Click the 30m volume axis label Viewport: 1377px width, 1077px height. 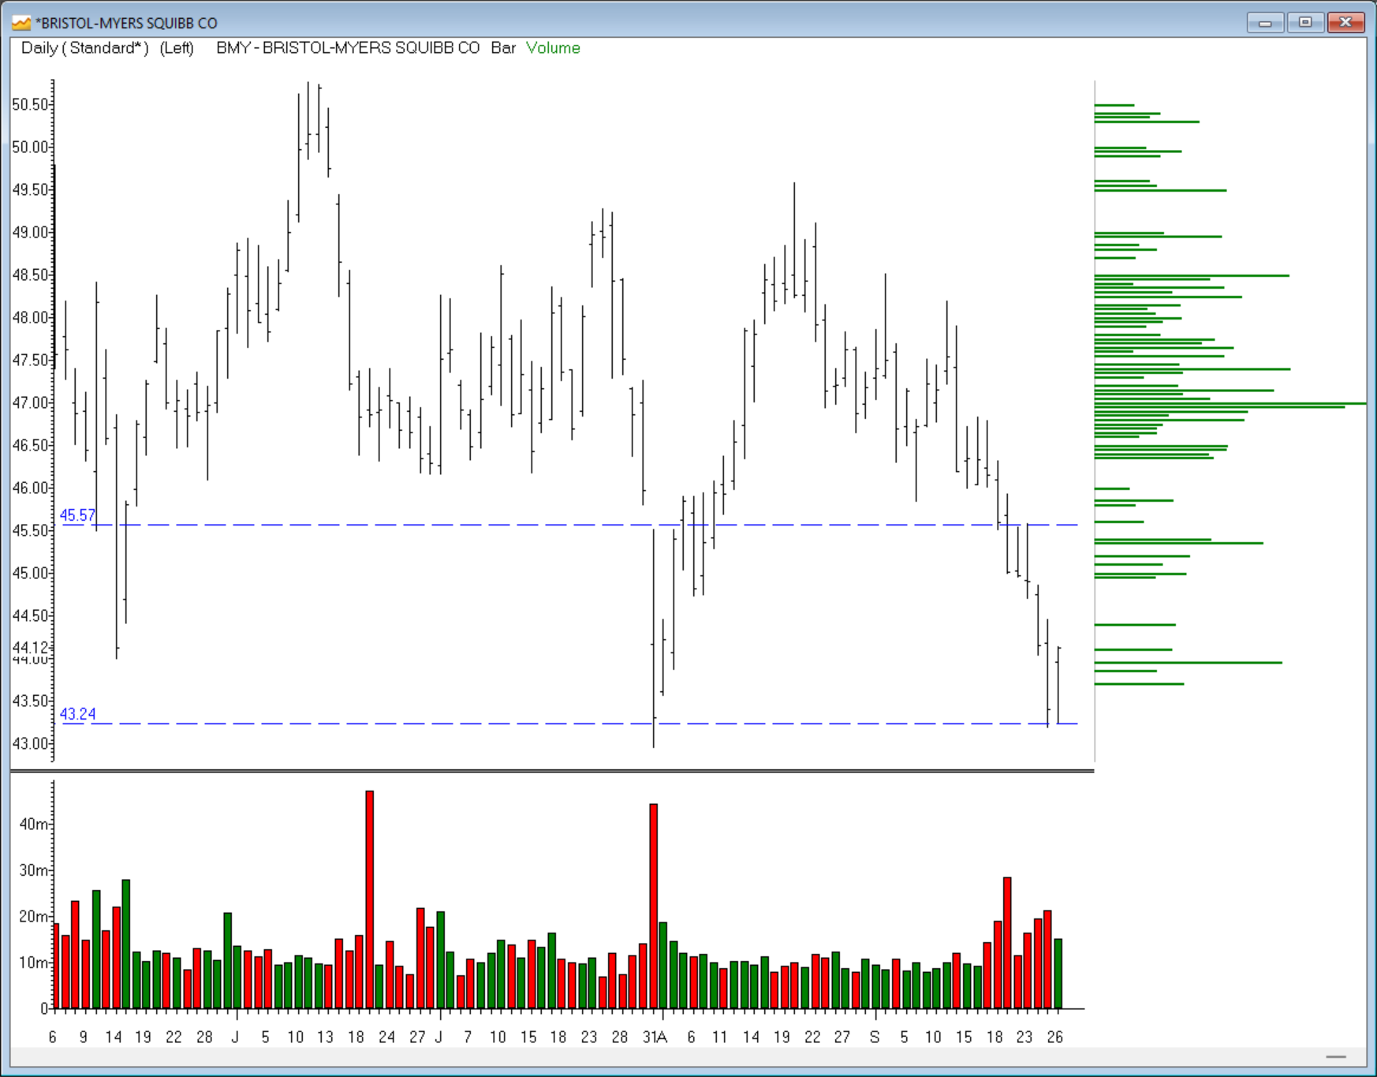(34, 870)
